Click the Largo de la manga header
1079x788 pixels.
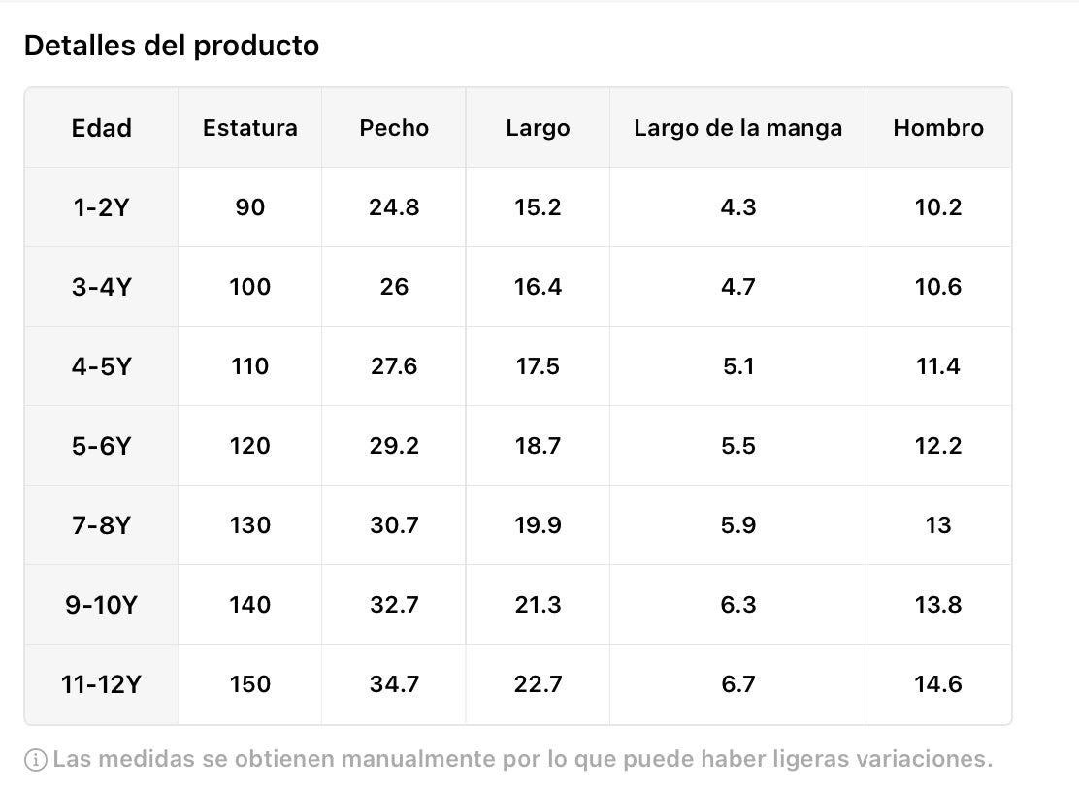click(x=737, y=128)
